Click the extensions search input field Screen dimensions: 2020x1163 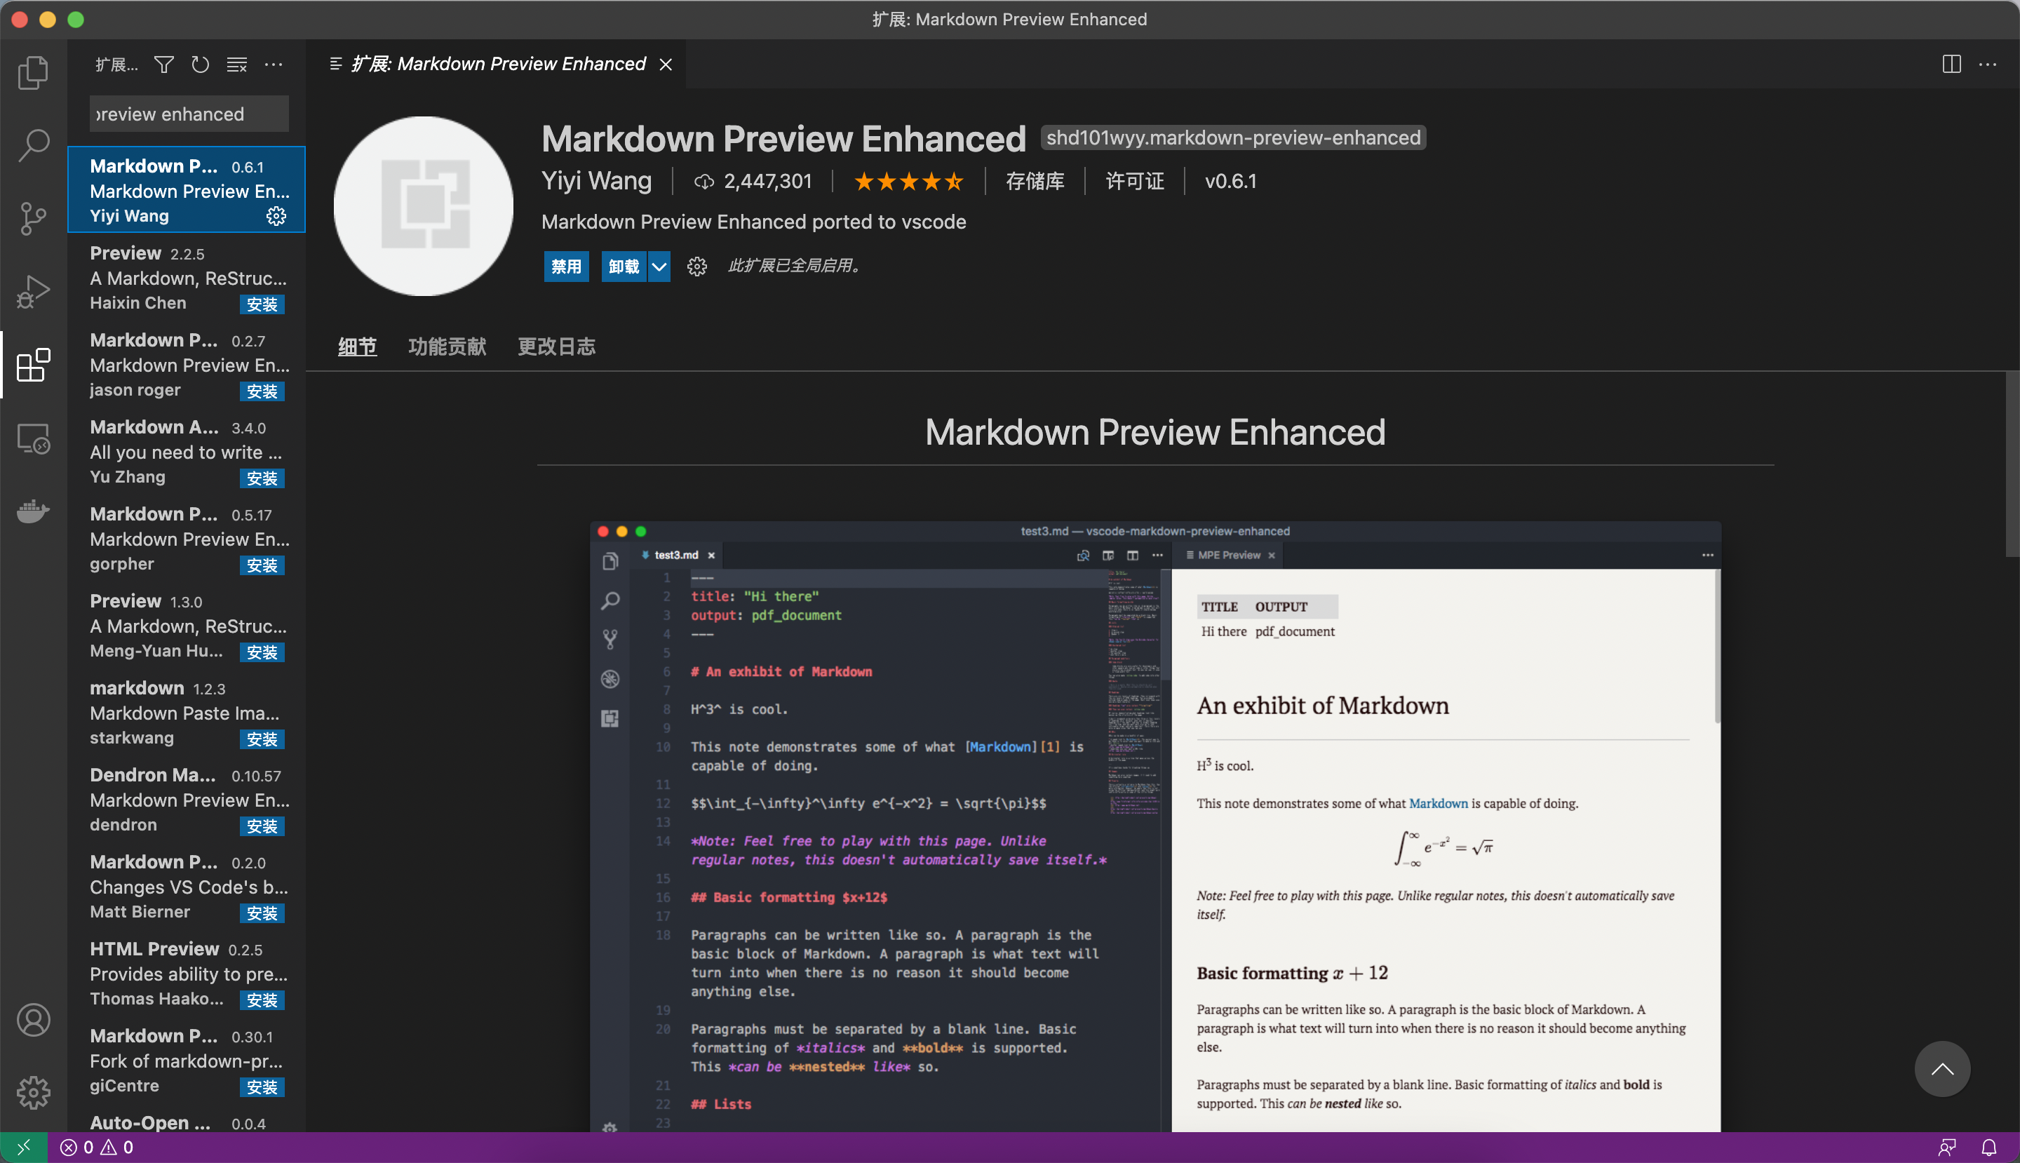189,114
